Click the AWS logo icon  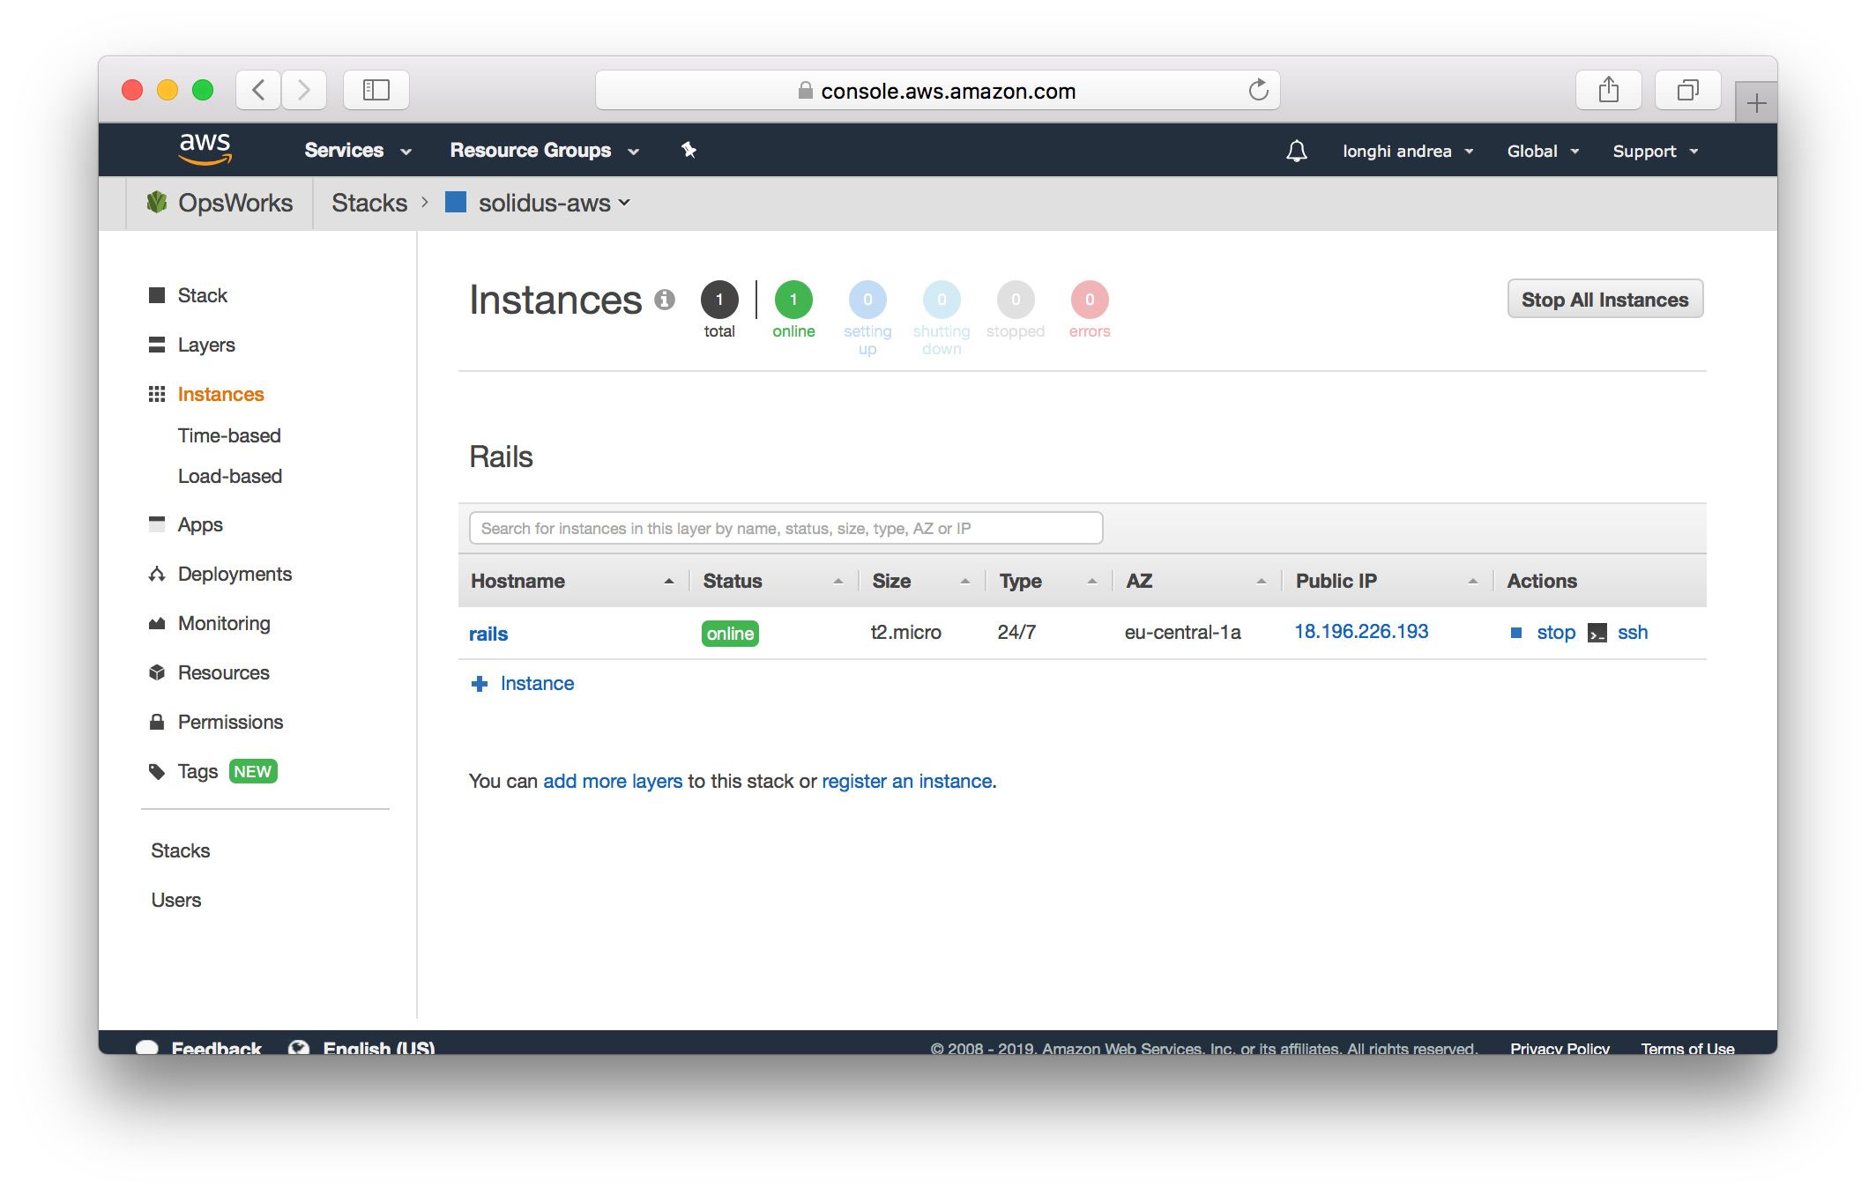pos(205,149)
